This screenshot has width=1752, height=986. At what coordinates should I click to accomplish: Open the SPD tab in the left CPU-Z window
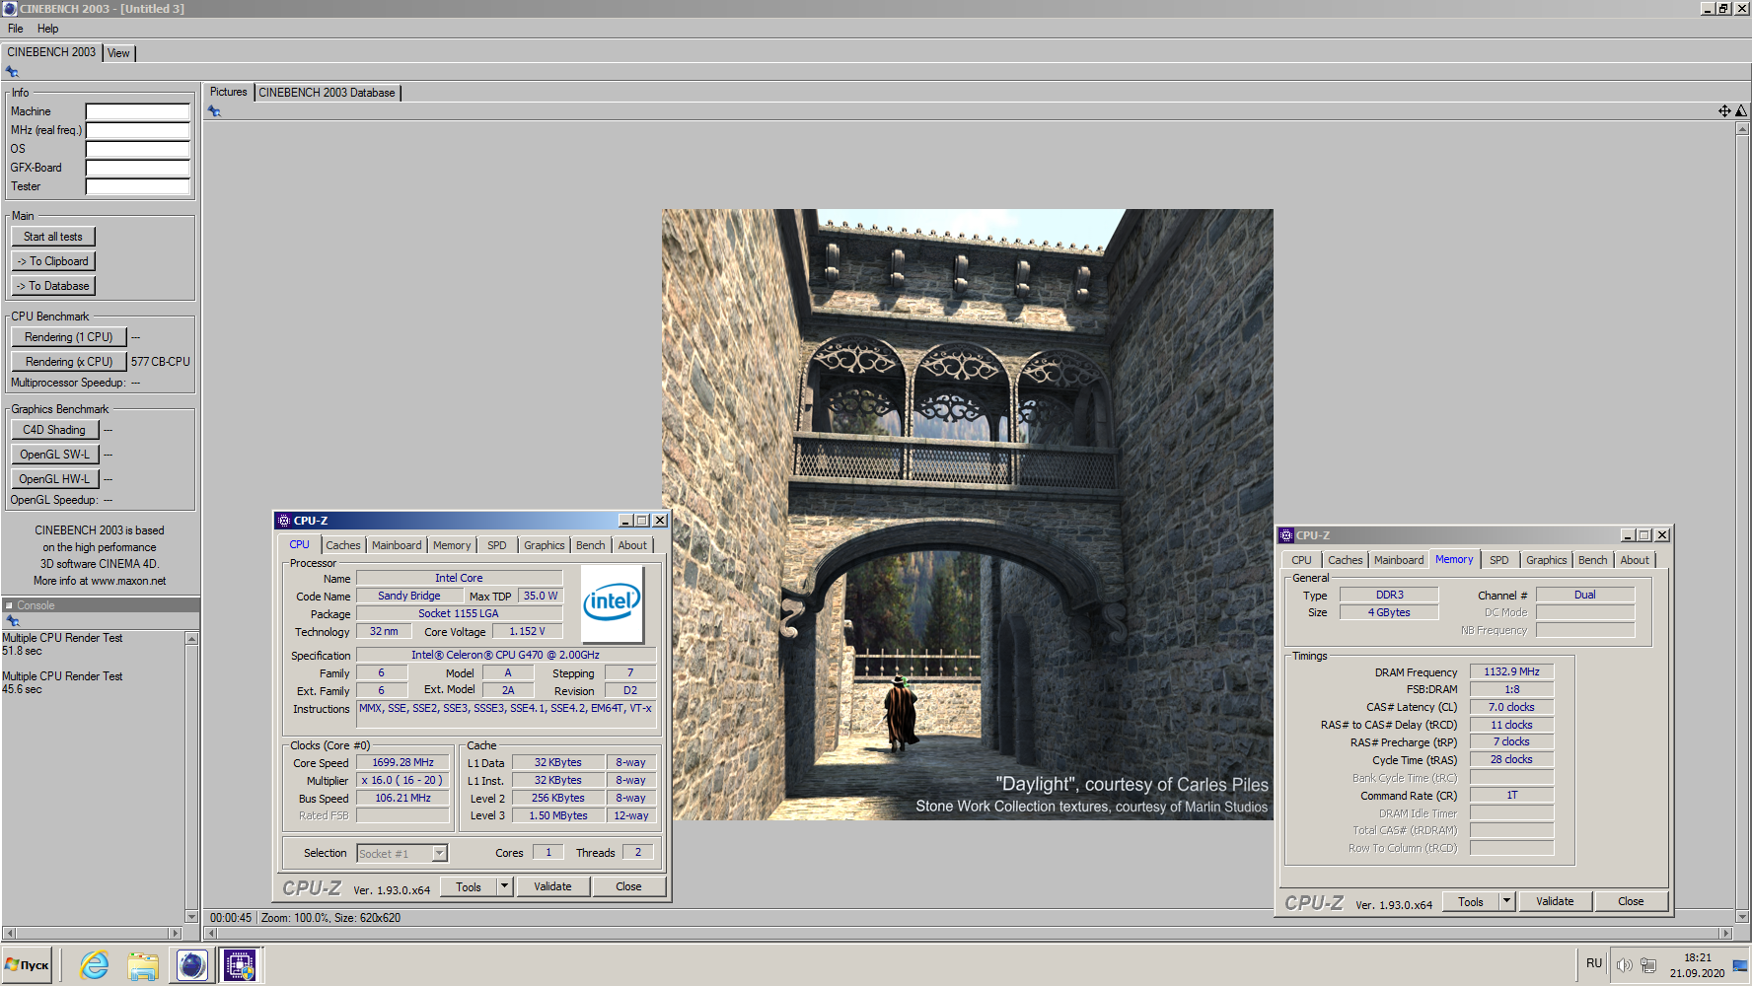pos(497,545)
